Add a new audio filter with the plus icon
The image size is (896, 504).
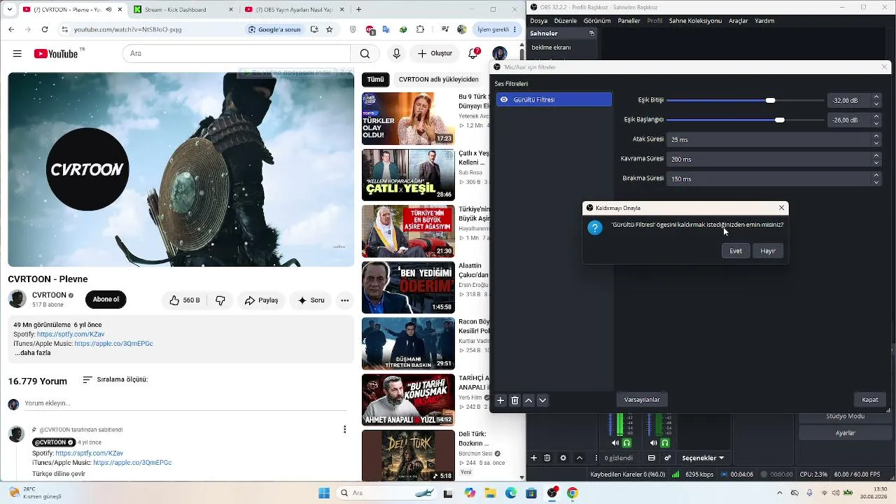click(x=500, y=400)
